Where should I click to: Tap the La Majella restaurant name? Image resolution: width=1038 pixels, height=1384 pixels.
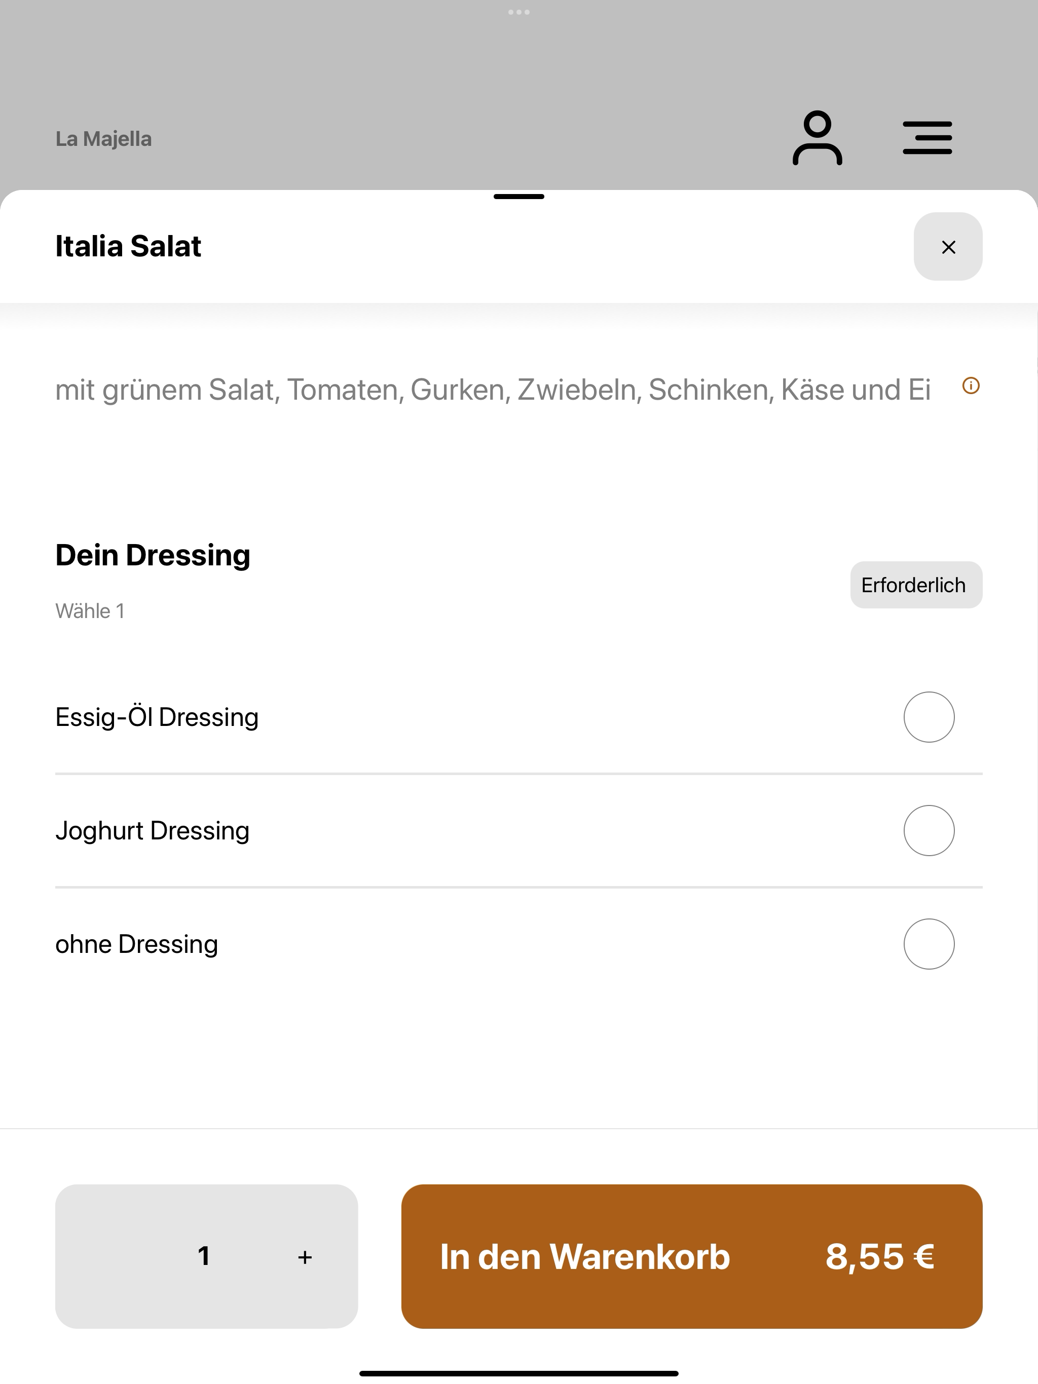(103, 139)
